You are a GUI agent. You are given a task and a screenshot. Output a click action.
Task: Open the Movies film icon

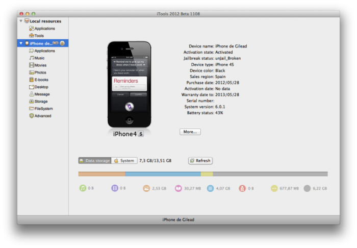pyautogui.click(x=32, y=65)
